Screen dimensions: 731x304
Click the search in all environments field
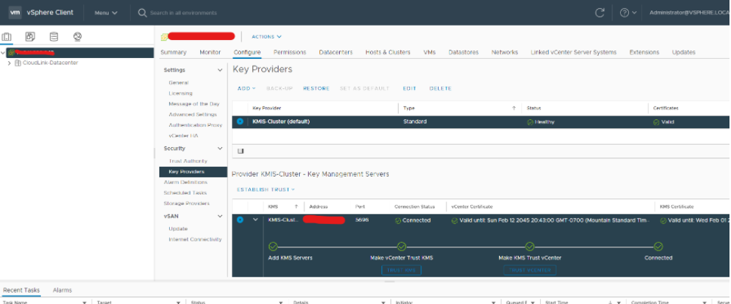(x=184, y=13)
